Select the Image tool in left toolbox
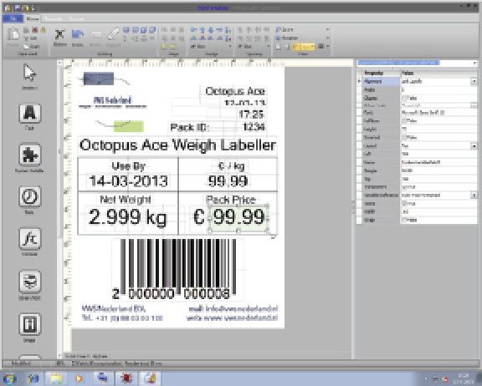The height and width of the screenshot is (386, 482). (30, 324)
